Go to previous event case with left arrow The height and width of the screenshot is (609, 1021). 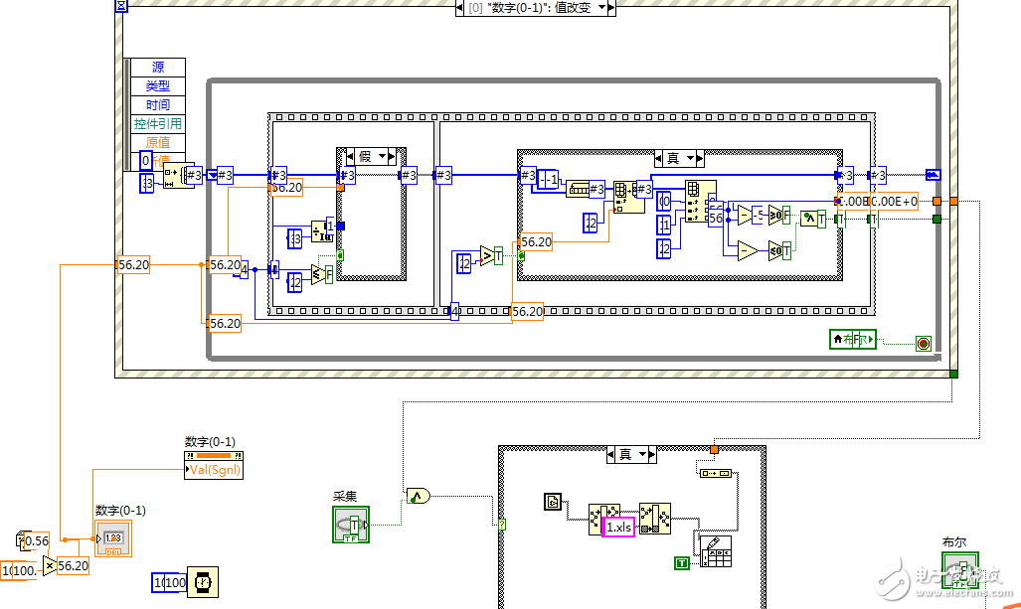(459, 7)
